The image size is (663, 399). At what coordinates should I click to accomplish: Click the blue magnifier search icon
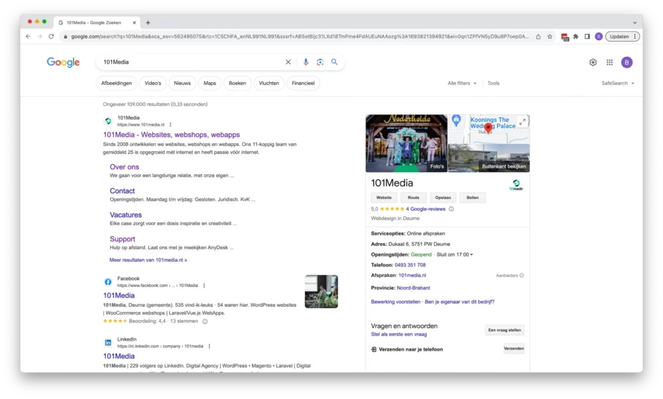(334, 62)
